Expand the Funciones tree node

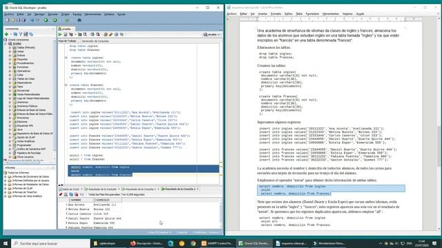coord(10,68)
